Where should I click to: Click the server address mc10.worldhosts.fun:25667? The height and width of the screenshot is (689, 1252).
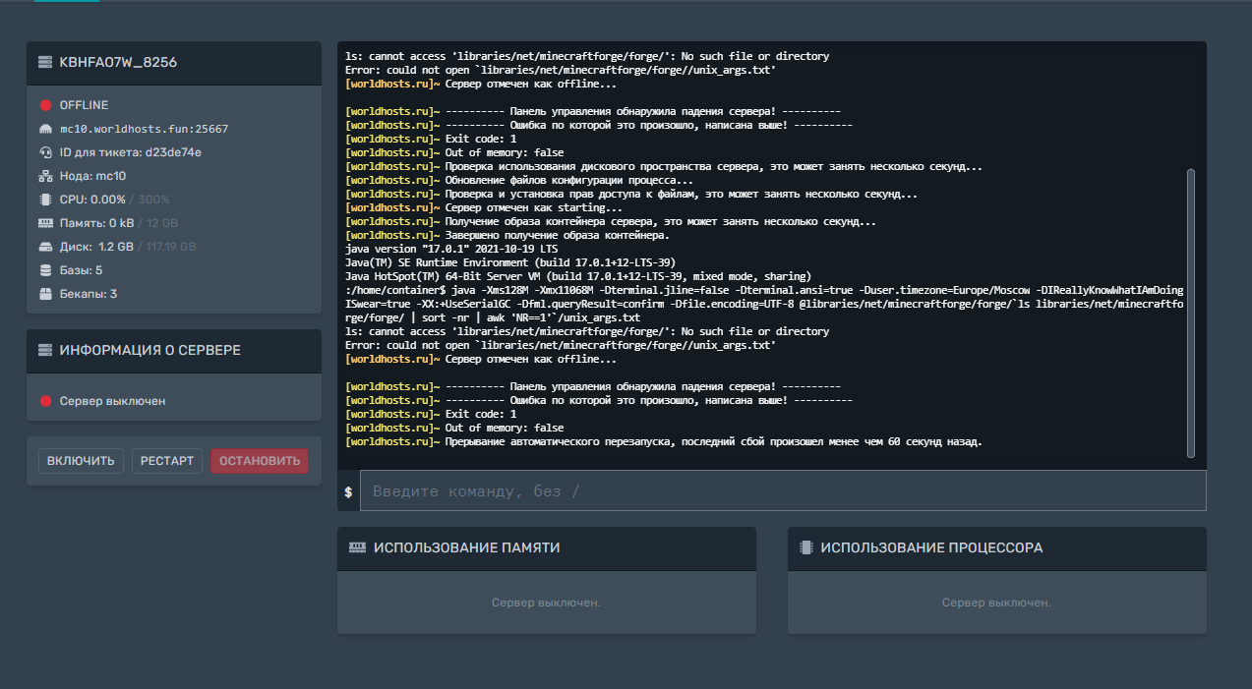coord(144,129)
